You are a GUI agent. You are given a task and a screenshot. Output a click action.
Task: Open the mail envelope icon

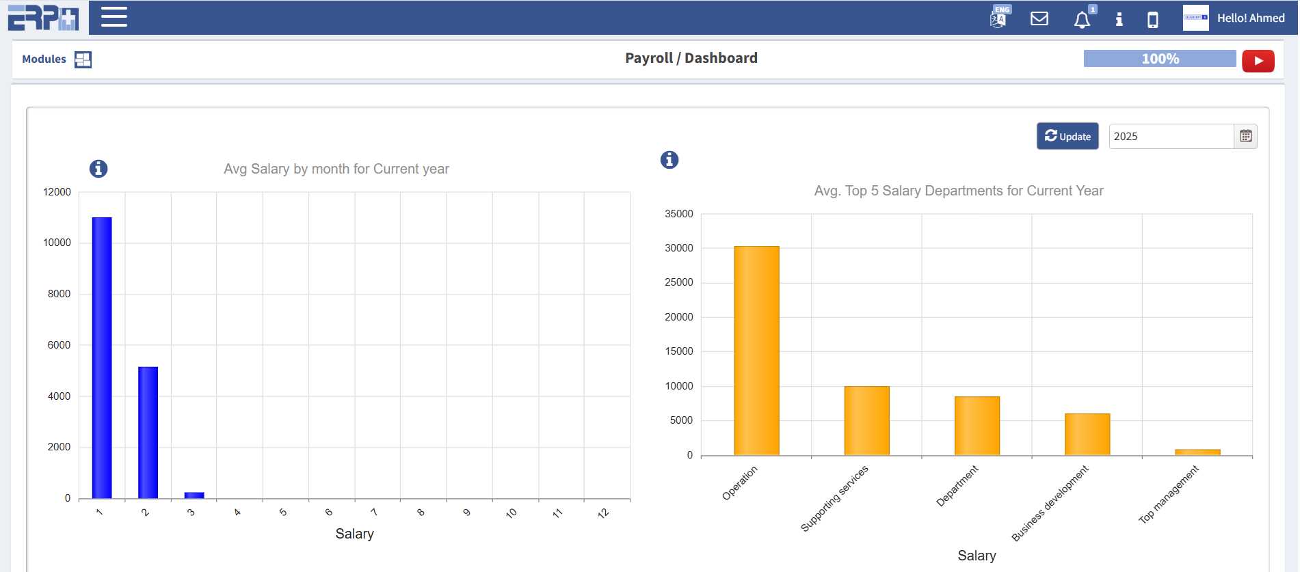pos(1039,18)
